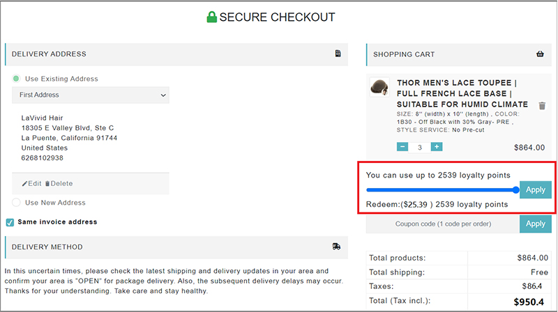Viewport: 558px width, 312px height.
Task: Select the Use Existing Address radio button
Action: tap(16, 79)
